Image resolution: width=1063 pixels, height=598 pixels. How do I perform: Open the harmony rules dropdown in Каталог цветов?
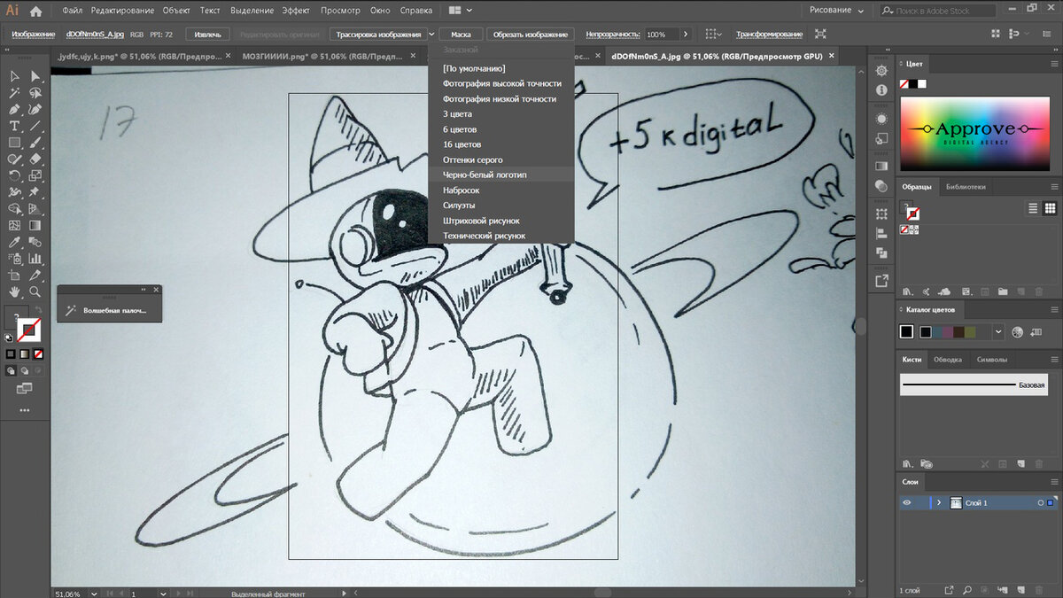(x=998, y=332)
